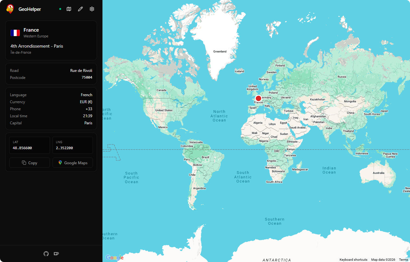Click the 'Map data ©2026' text

(383, 260)
